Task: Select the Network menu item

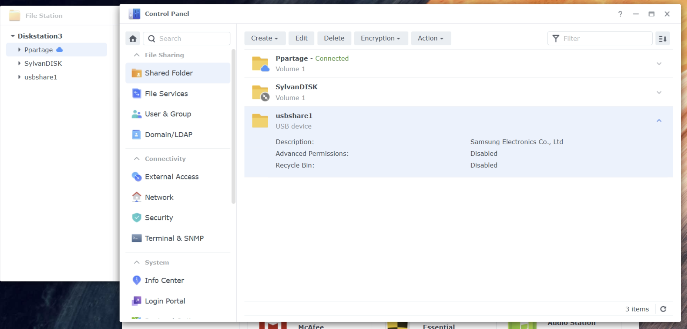Action: click(x=159, y=197)
